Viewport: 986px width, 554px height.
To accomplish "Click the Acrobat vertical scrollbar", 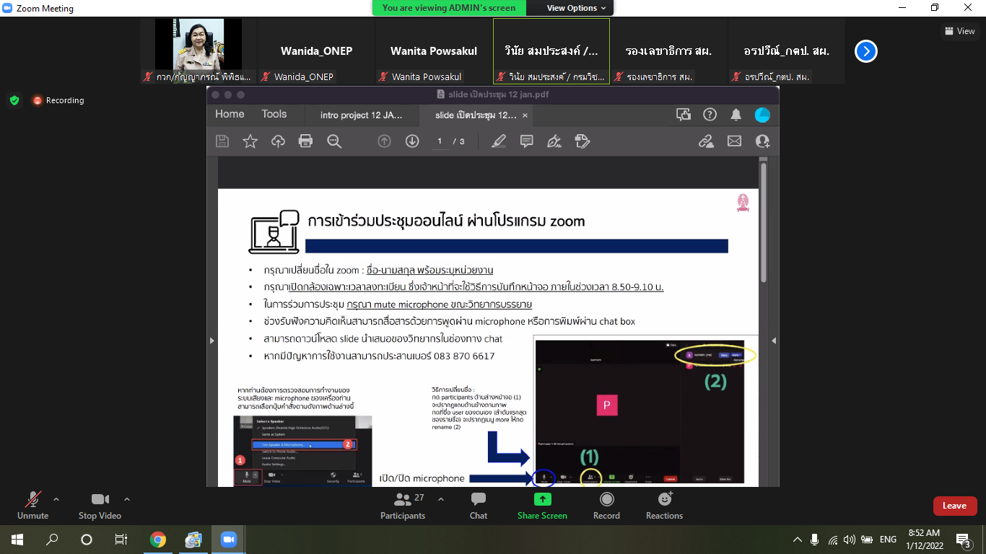I will (x=763, y=224).
